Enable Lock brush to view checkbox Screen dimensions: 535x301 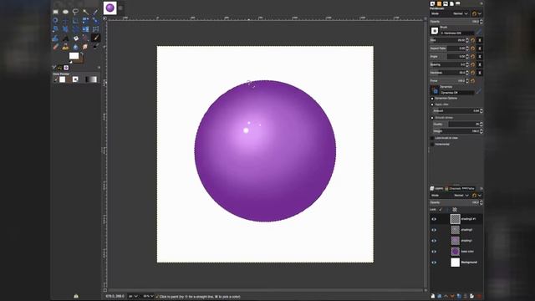click(x=432, y=138)
